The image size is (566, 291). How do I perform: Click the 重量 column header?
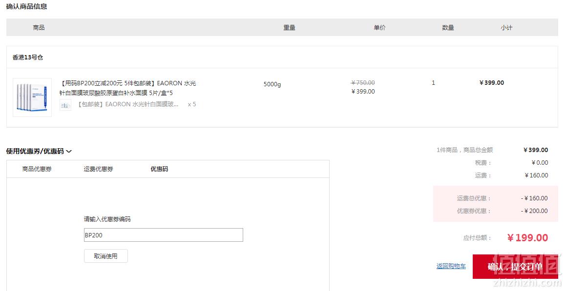click(289, 27)
